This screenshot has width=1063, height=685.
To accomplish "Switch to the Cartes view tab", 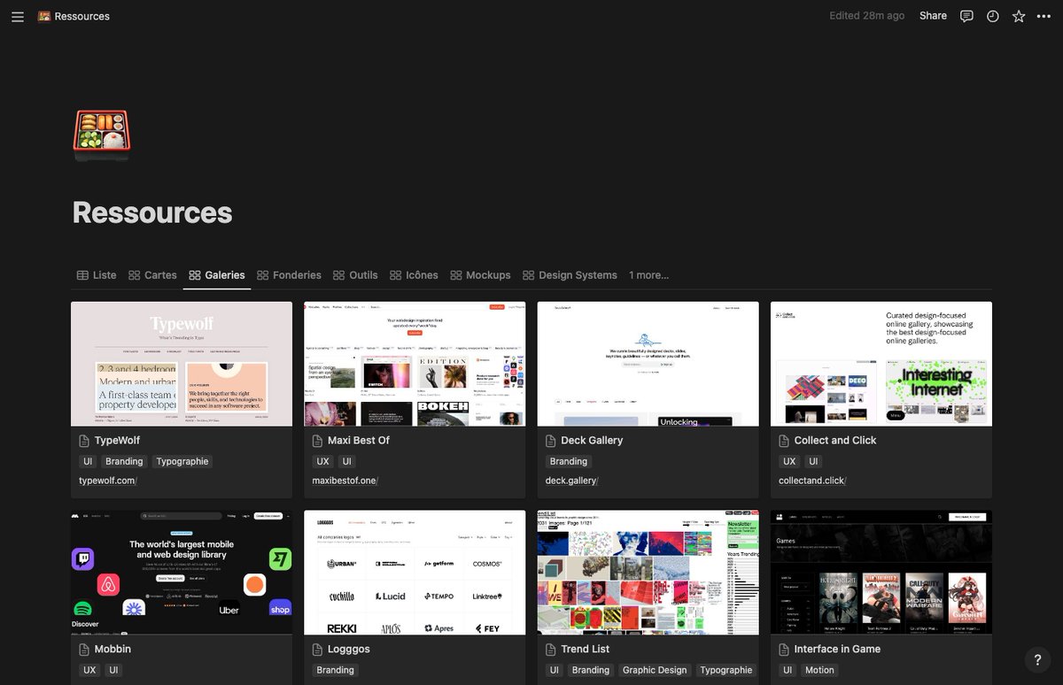I will tap(152, 275).
